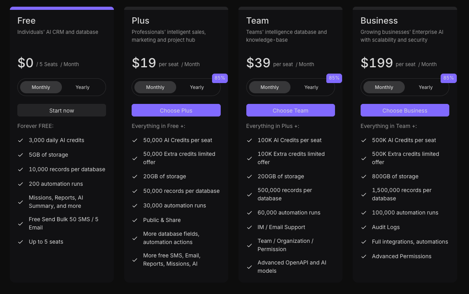The width and height of the screenshot is (469, 294).
Task: Click checkmark beside Advanced Permissions
Action: click(x=363, y=256)
